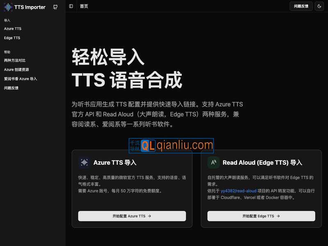Click the QL logo in the qianliu.com watermark

[x=148, y=145]
